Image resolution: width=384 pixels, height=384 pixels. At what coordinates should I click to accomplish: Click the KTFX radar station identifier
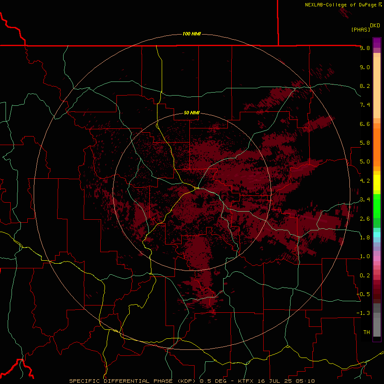(246, 381)
